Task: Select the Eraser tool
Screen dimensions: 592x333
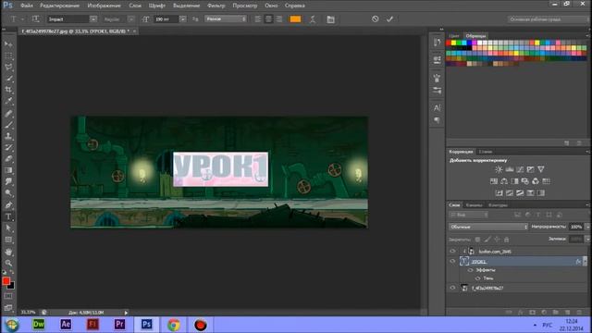Action: point(8,159)
